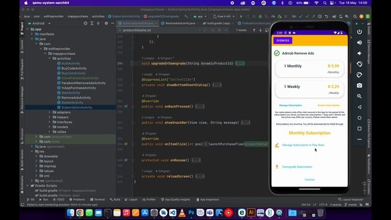Open Search Everywhere magnifier in the IDE toolbar
This screenshot has width=391, height=220.
355,16
